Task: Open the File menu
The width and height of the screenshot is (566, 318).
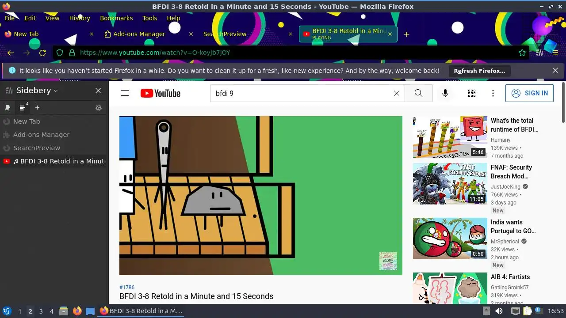Action: pos(10,18)
